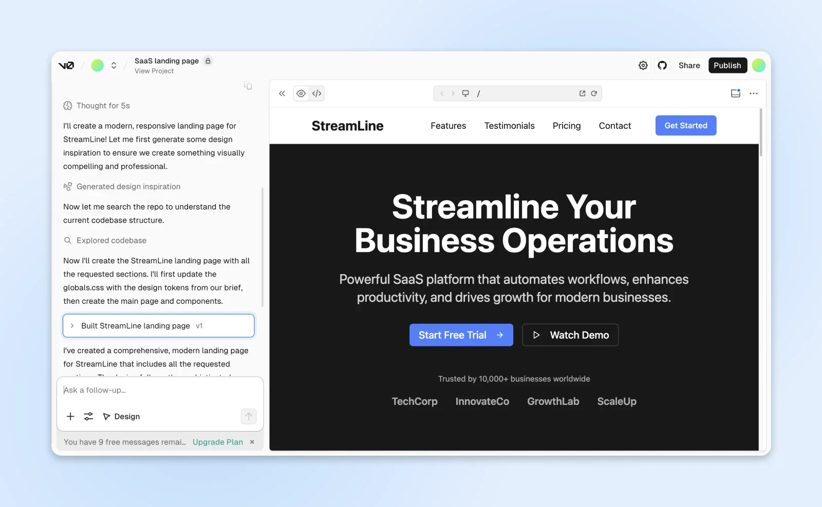Open preview in a new tab
The image size is (822, 507).
pyautogui.click(x=582, y=93)
